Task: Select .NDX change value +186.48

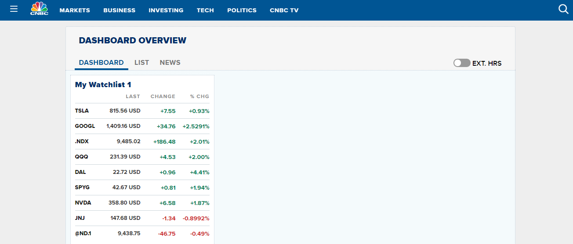Action: click(x=164, y=141)
